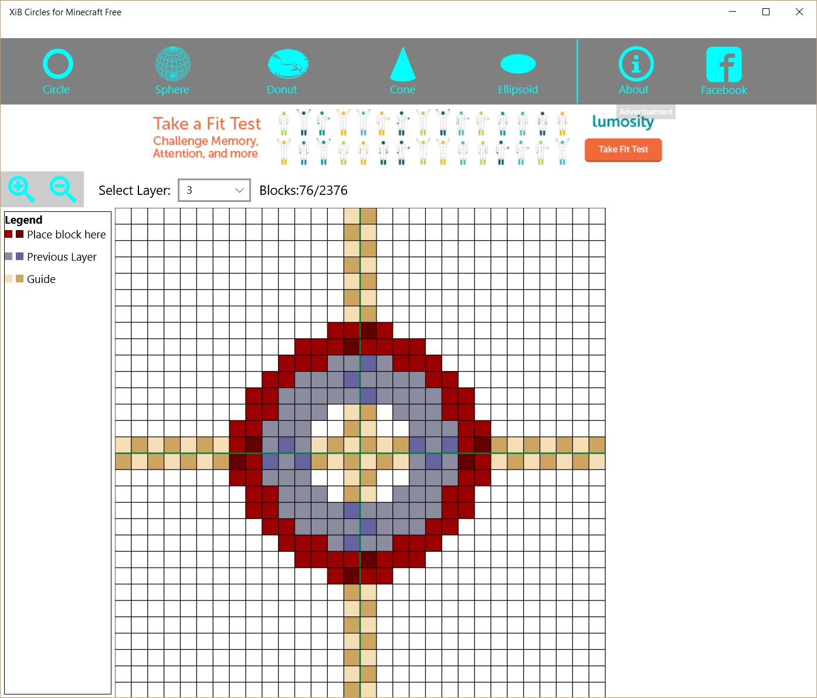The width and height of the screenshot is (817, 698).
Task: Click the Circle label in toolbar
Action: click(x=56, y=90)
